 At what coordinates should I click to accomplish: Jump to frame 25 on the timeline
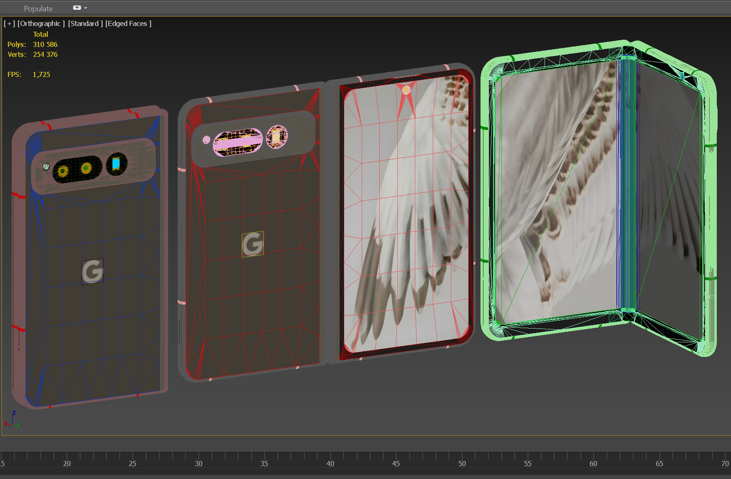[133, 464]
